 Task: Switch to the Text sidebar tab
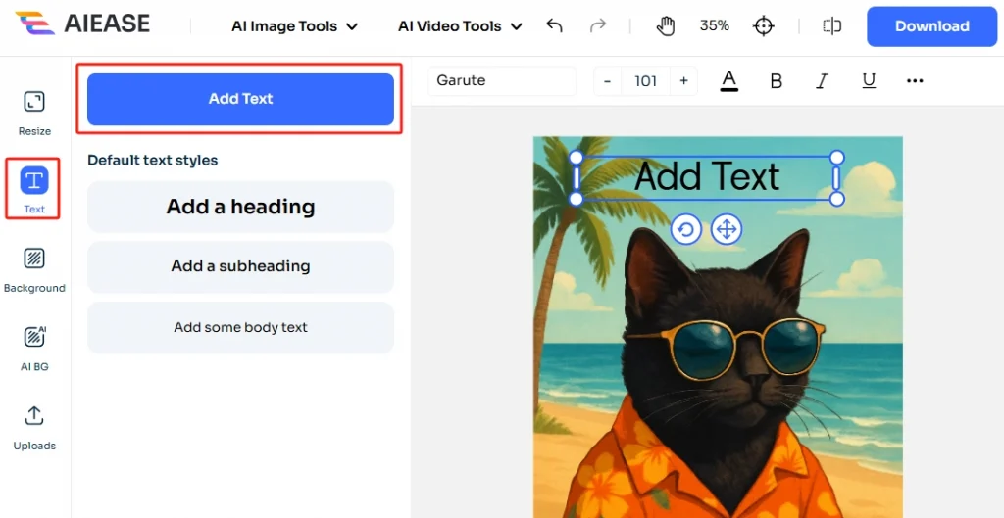(34, 186)
